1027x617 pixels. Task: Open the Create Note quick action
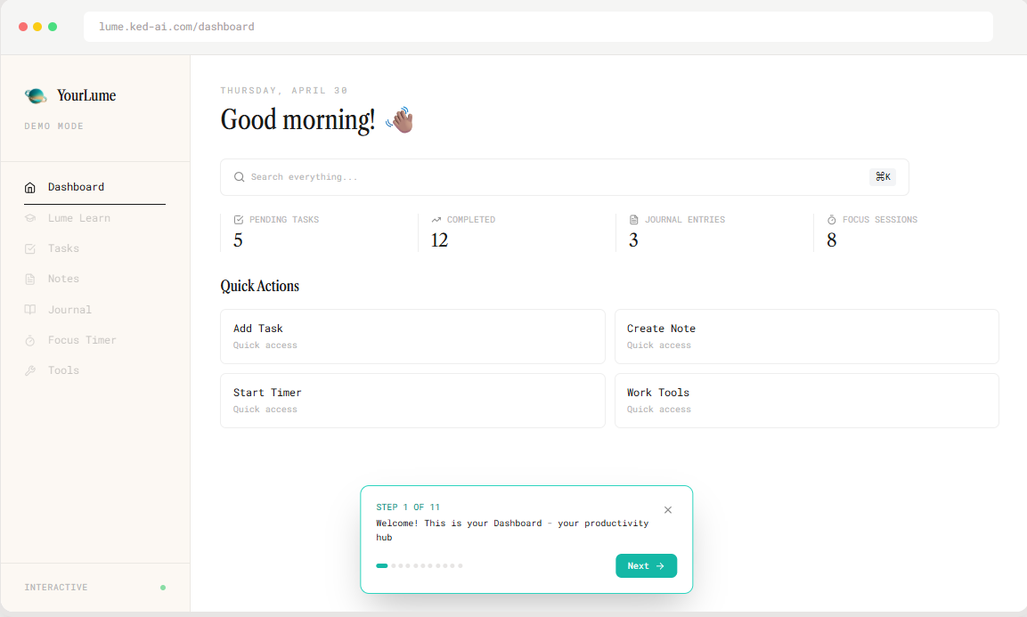(x=806, y=337)
